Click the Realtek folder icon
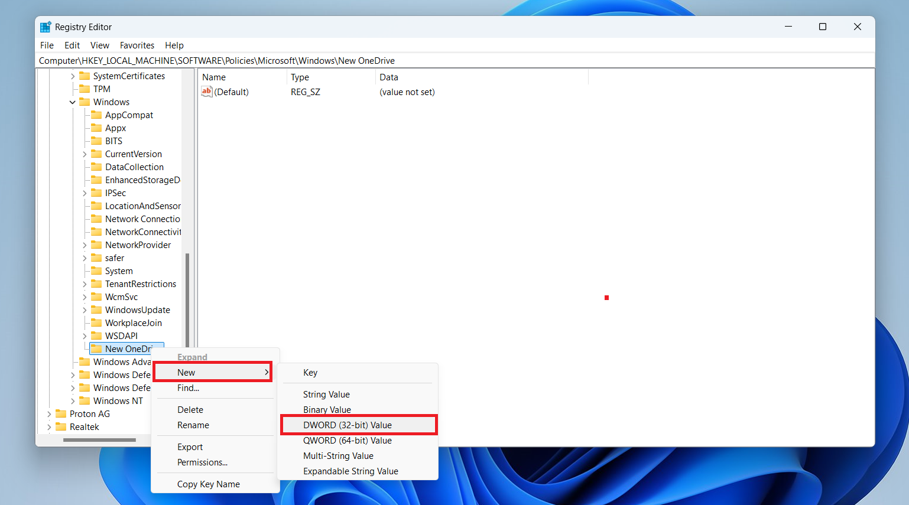Image resolution: width=909 pixels, height=505 pixels. pyautogui.click(x=61, y=426)
